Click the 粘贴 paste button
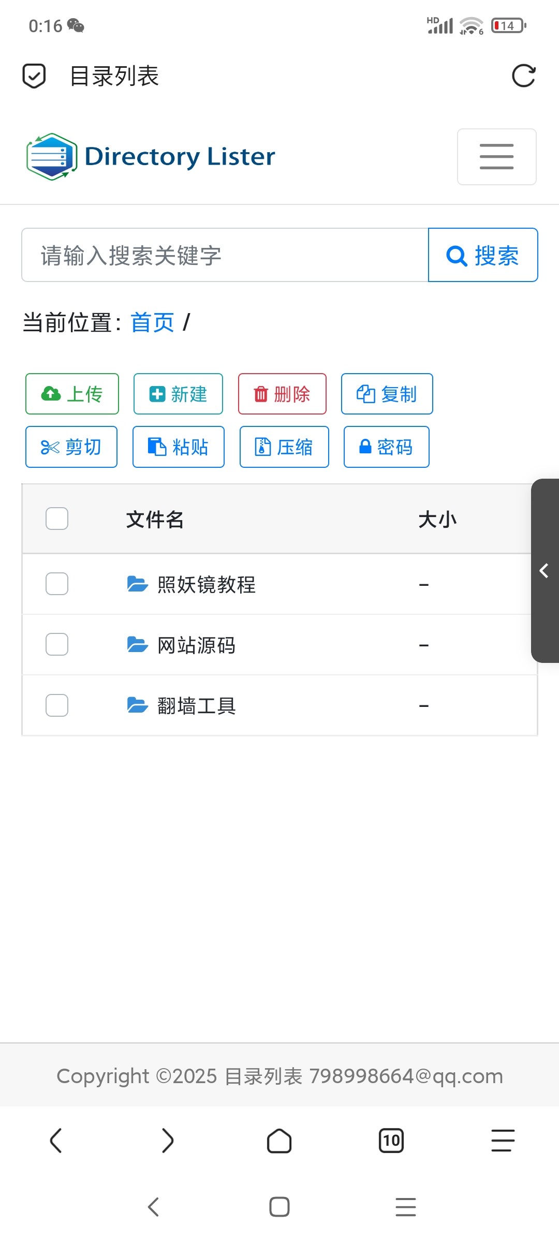 (x=179, y=447)
